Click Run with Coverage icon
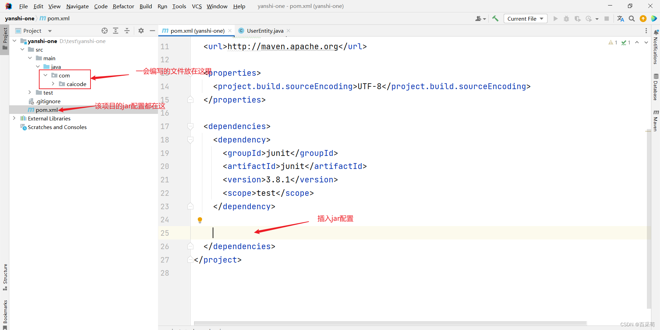This screenshot has height=330, width=660. [578, 19]
